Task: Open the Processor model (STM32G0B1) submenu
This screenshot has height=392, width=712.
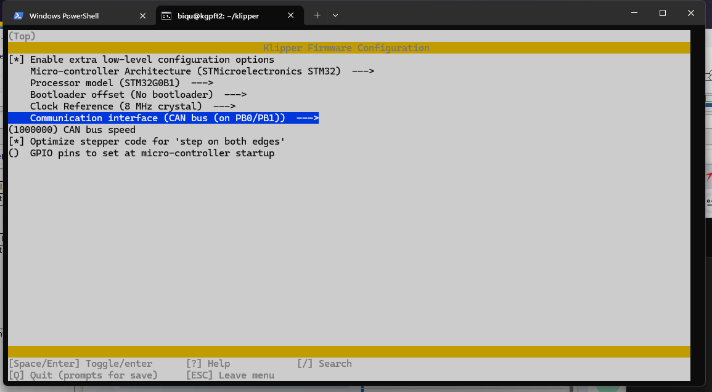Action: (121, 84)
